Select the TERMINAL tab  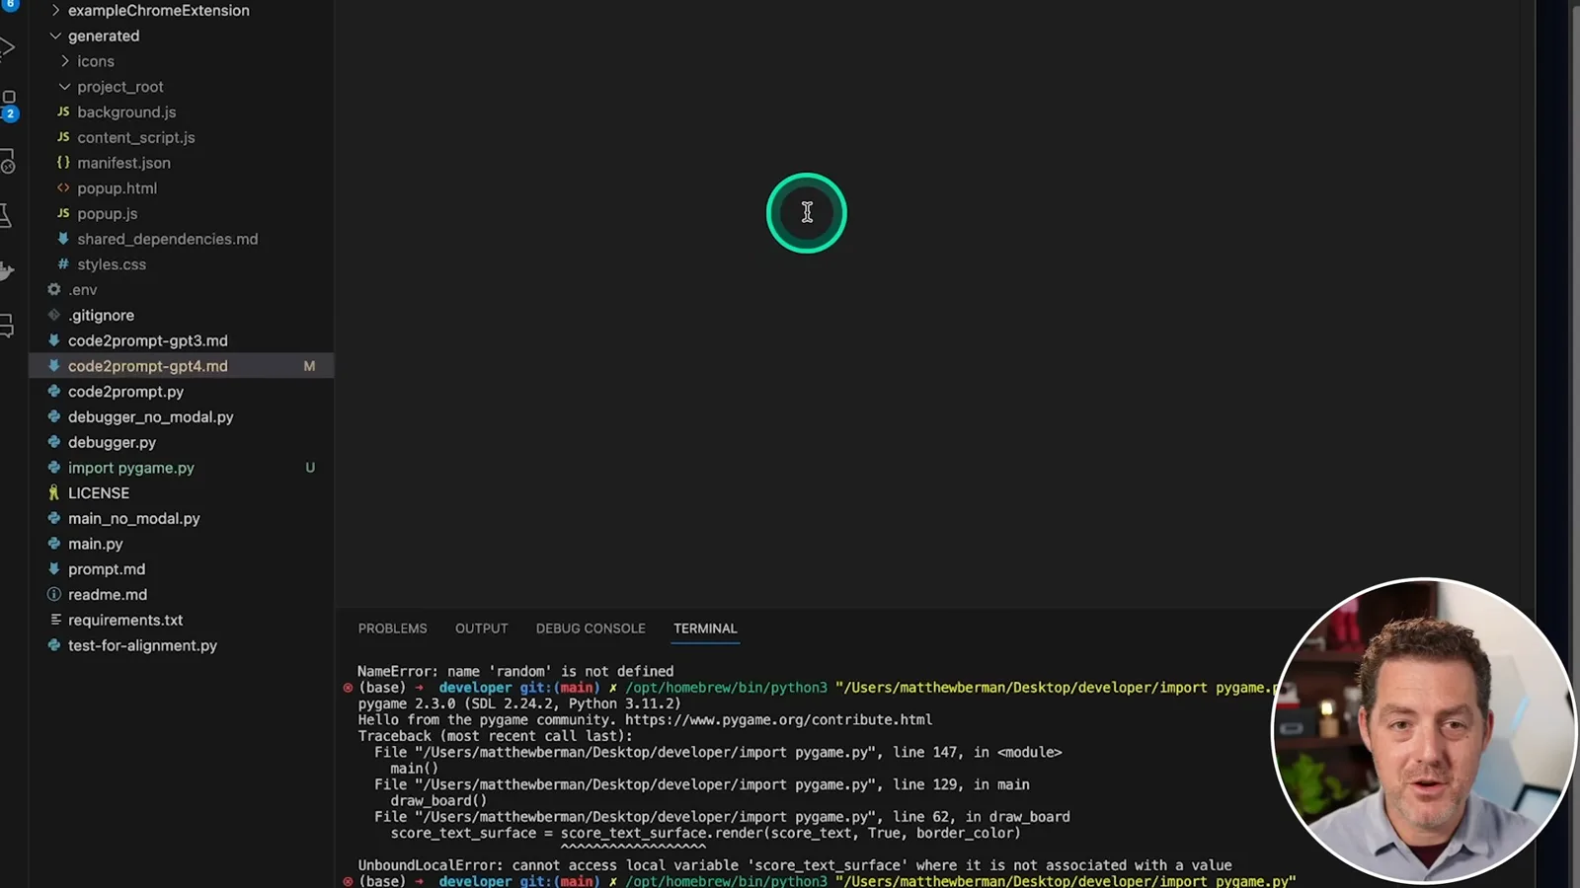tap(705, 629)
